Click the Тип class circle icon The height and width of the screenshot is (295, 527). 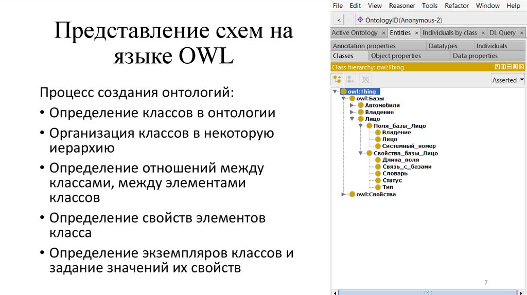378,187
